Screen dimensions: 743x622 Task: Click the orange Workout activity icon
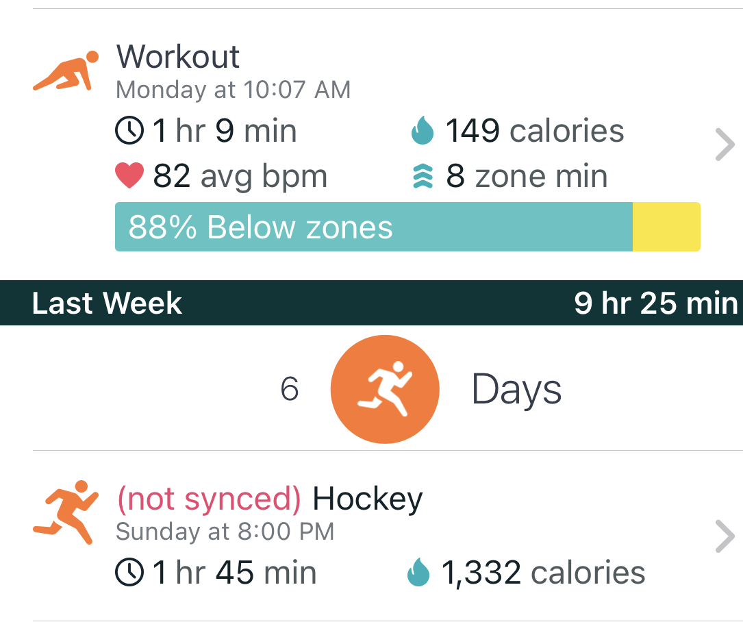pyautogui.click(x=64, y=69)
